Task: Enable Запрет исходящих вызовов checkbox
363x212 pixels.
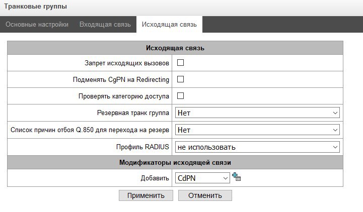Action: pos(180,63)
